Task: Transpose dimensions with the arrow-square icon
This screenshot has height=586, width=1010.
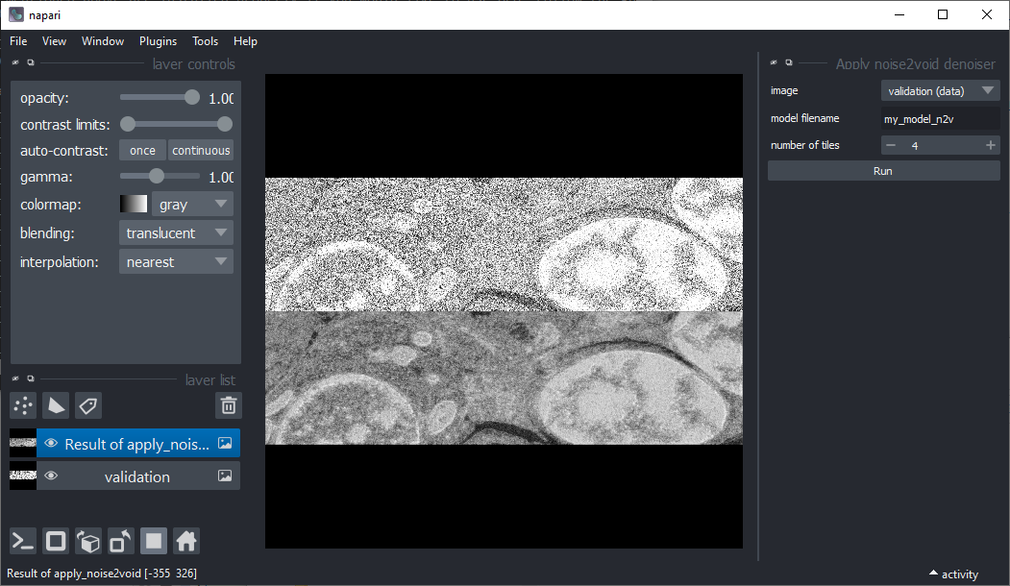Action: pyautogui.click(x=120, y=541)
